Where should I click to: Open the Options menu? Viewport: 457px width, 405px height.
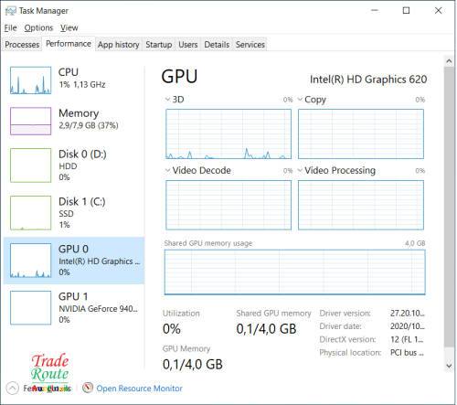(x=38, y=28)
